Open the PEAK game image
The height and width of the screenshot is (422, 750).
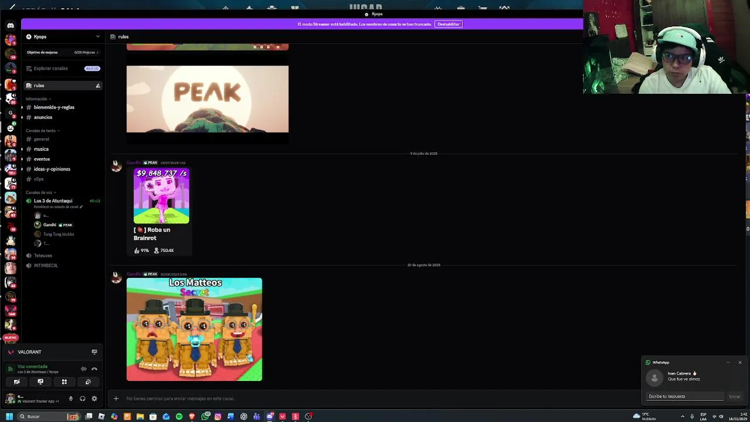[x=207, y=99]
